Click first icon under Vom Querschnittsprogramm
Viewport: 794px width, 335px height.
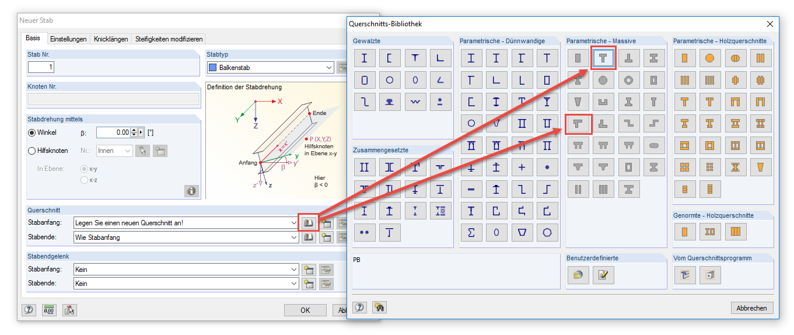(x=685, y=275)
